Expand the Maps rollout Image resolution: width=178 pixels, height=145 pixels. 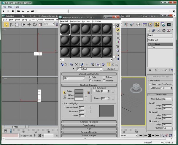click(89, 129)
